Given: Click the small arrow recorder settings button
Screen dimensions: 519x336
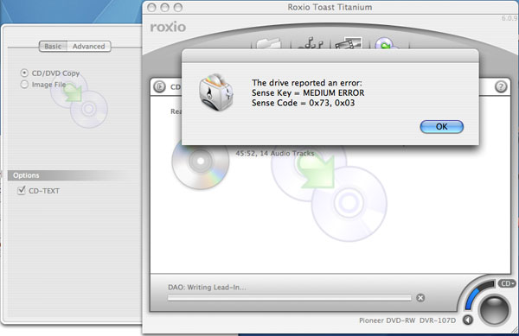Looking at the screenshot, I should 468,320.
